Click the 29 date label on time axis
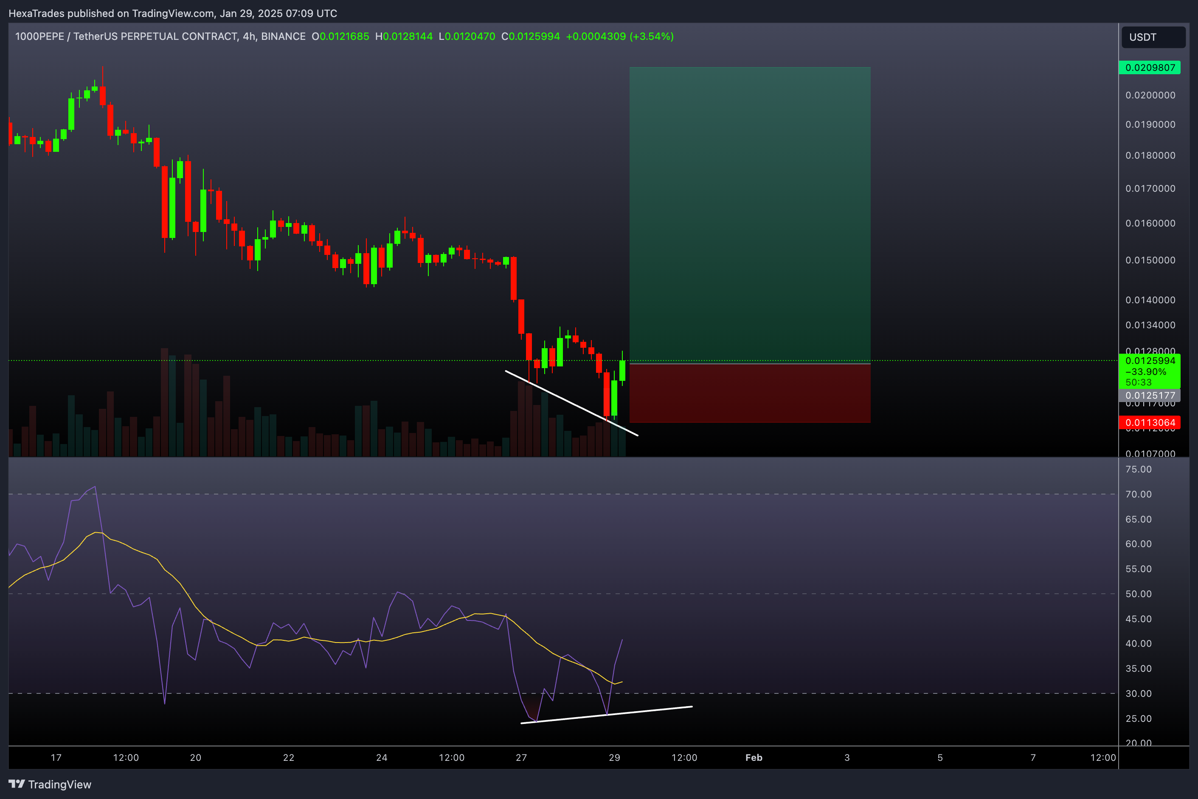The height and width of the screenshot is (799, 1198). (x=615, y=758)
